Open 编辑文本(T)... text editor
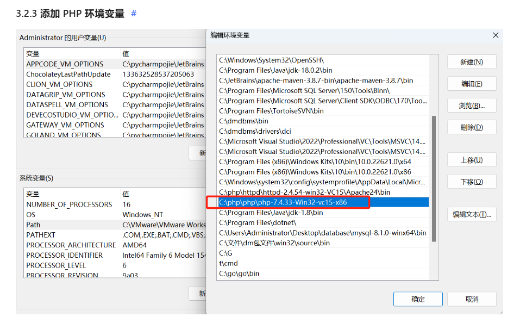Viewport: 520px width, 329px height. [x=472, y=214]
